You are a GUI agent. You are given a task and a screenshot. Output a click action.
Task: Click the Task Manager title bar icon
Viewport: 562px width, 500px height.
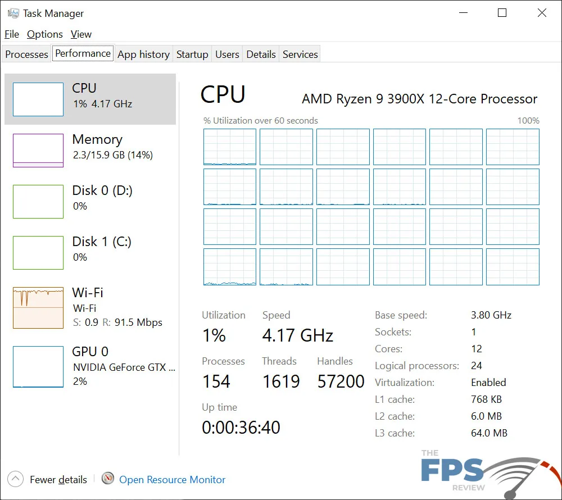tap(13, 13)
